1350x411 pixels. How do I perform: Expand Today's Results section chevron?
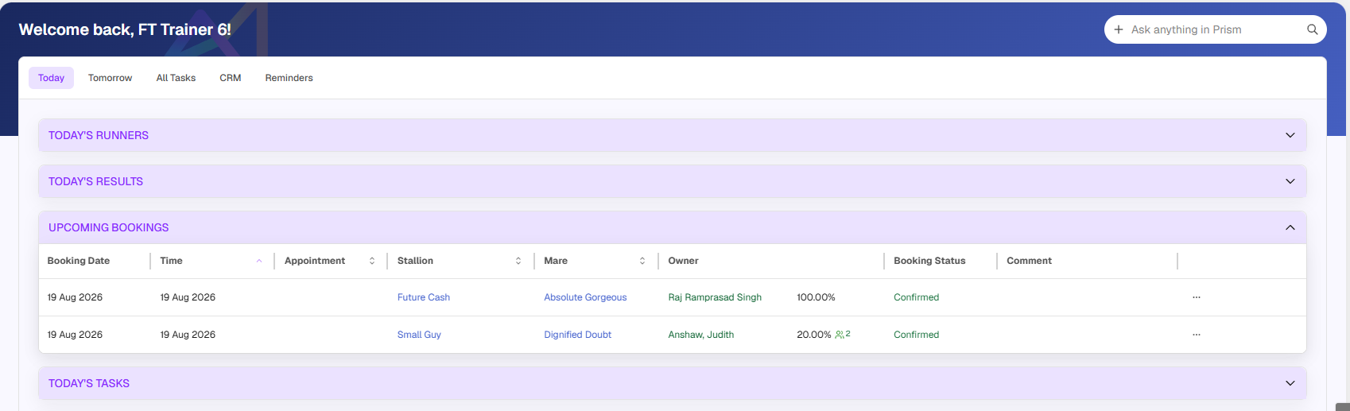point(1290,181)
